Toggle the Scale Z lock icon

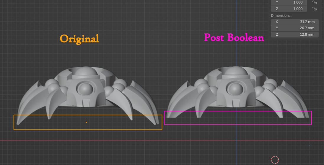tap(315, 9)
